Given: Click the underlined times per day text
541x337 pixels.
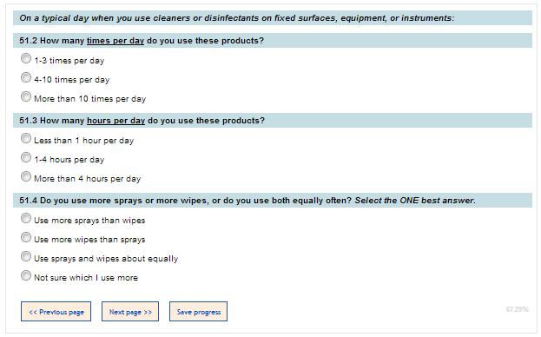Looking at the screenshot, I should [x=115, y=41].
